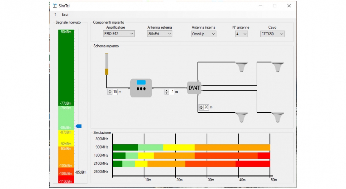Increase the 1 m cable length stepper
Screen dimensions: 346x189
[167, 90]
